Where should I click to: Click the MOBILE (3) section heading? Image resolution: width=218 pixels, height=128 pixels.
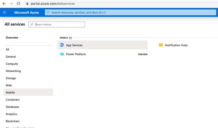tap(66, 38)
